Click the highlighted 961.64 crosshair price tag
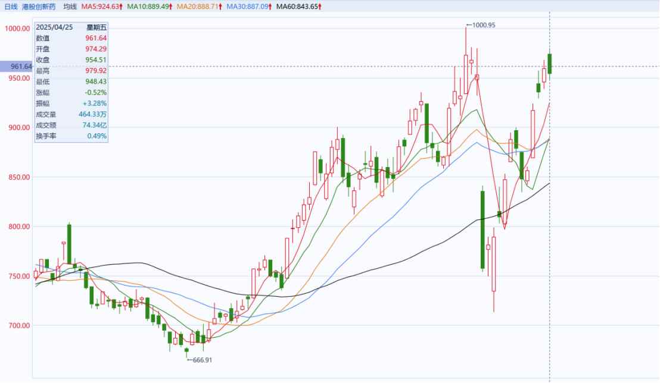 coord(16,67)
